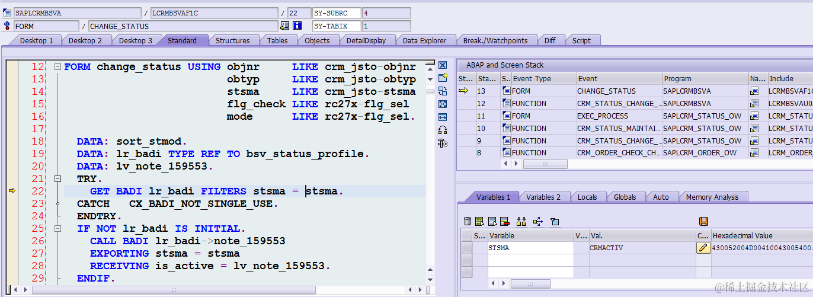This screenshot has width=813, height=297.
Task: Click the maximize horizontally icon beside the editor
Action: (442, 117)
